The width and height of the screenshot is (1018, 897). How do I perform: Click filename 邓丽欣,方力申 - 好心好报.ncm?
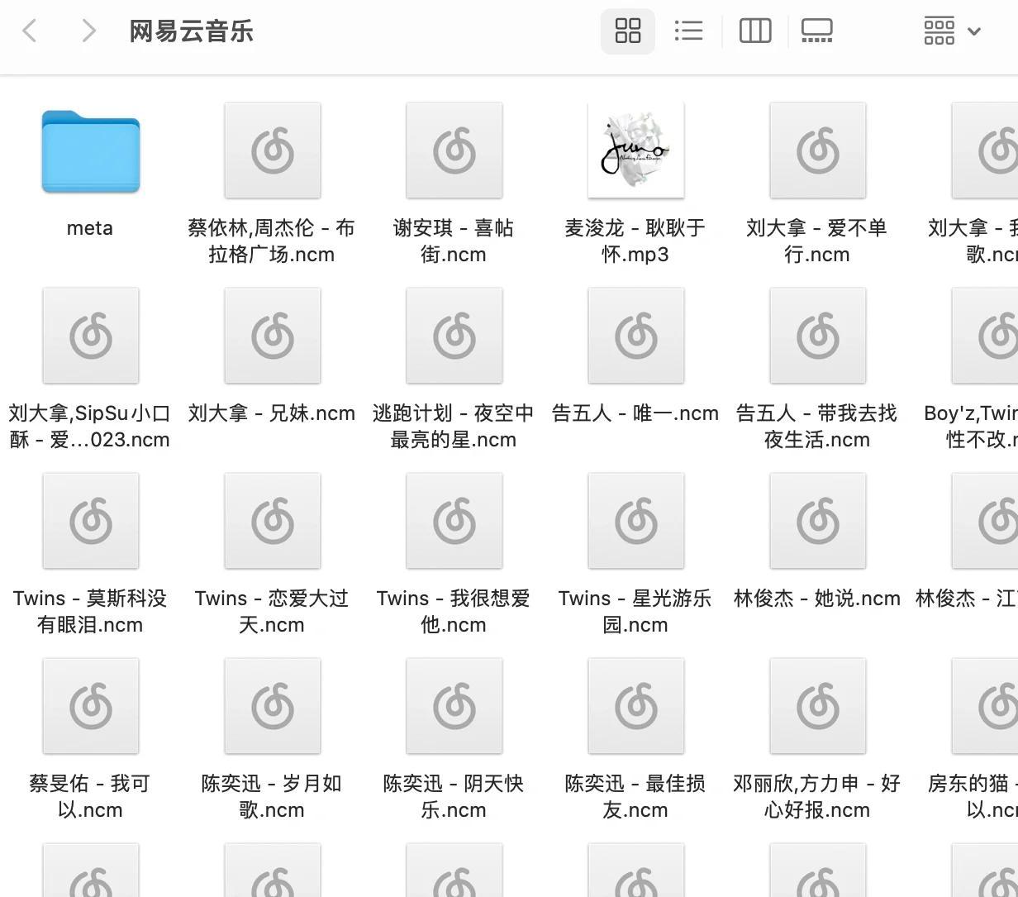817,796
